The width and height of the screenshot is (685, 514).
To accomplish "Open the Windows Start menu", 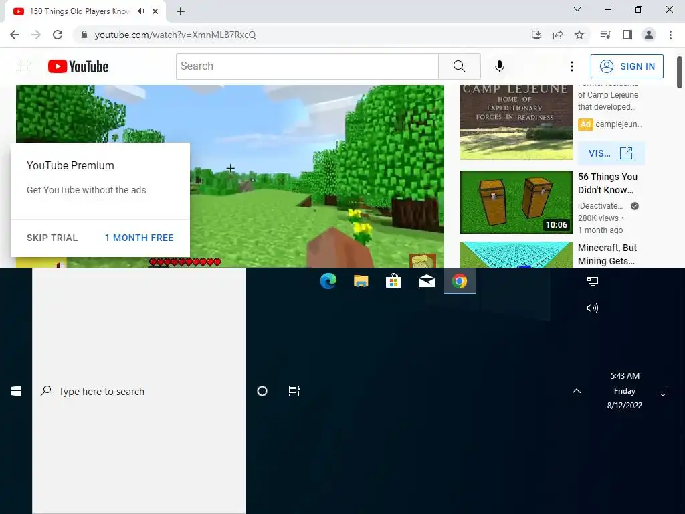I will pyautogui.click(x=16, y=391).
